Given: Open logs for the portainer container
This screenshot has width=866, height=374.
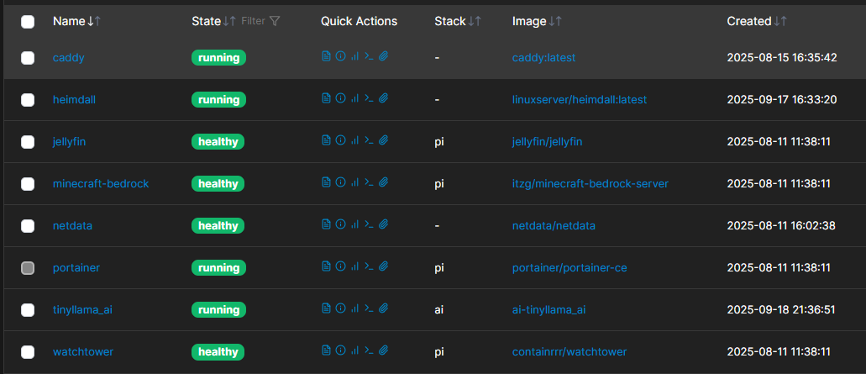Looking at the screenshot, I should (326, 267).
